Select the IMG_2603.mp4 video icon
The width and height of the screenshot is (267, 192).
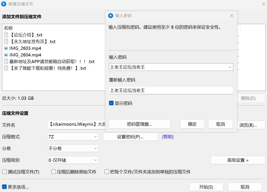tap(6, 48)
